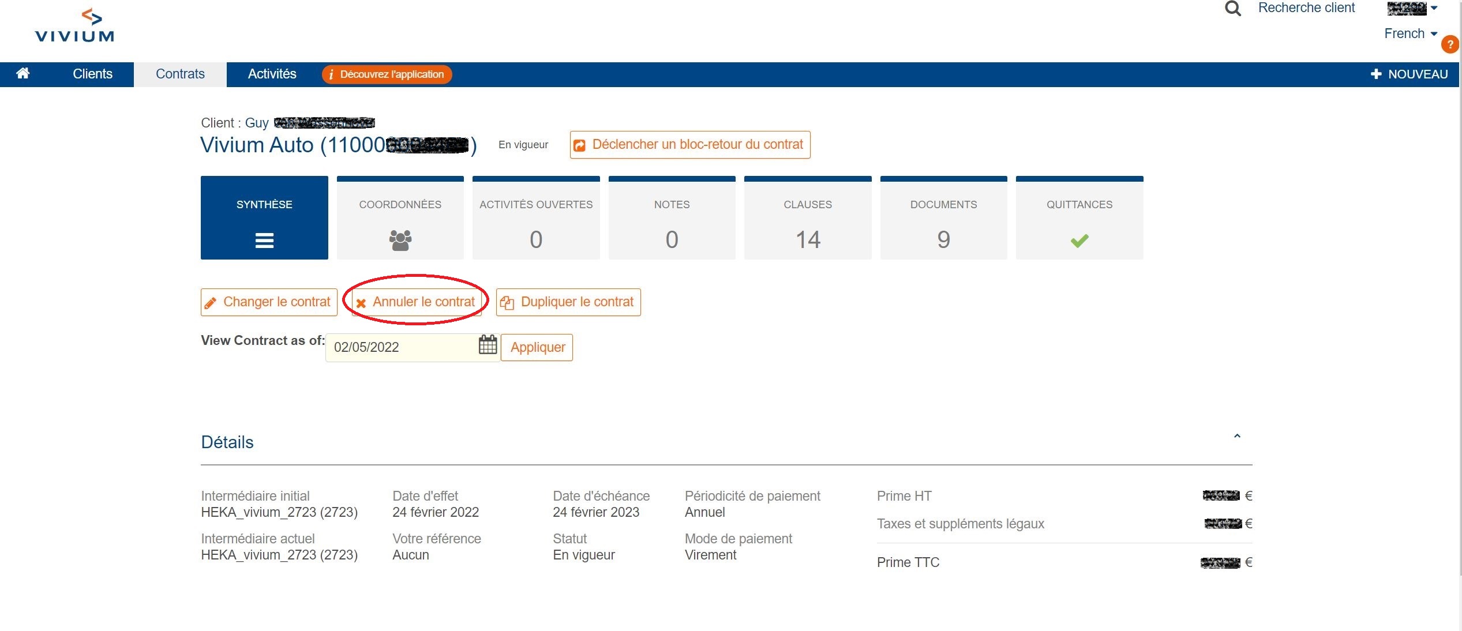This screenshot has height=631, width=1462.
Task: Click Dupliquer le contrat
Action: coord(568,302)
